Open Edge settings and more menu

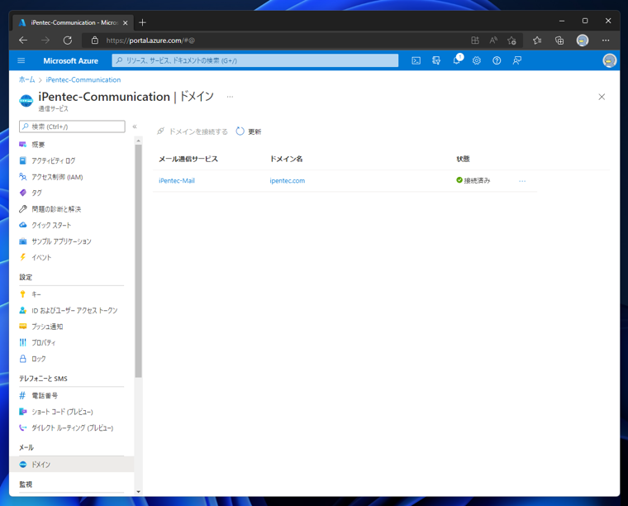[606, 40]
